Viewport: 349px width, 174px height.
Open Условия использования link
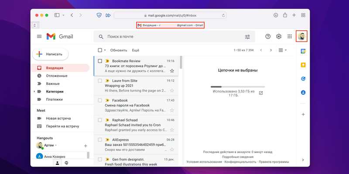[x=204, y=162]
